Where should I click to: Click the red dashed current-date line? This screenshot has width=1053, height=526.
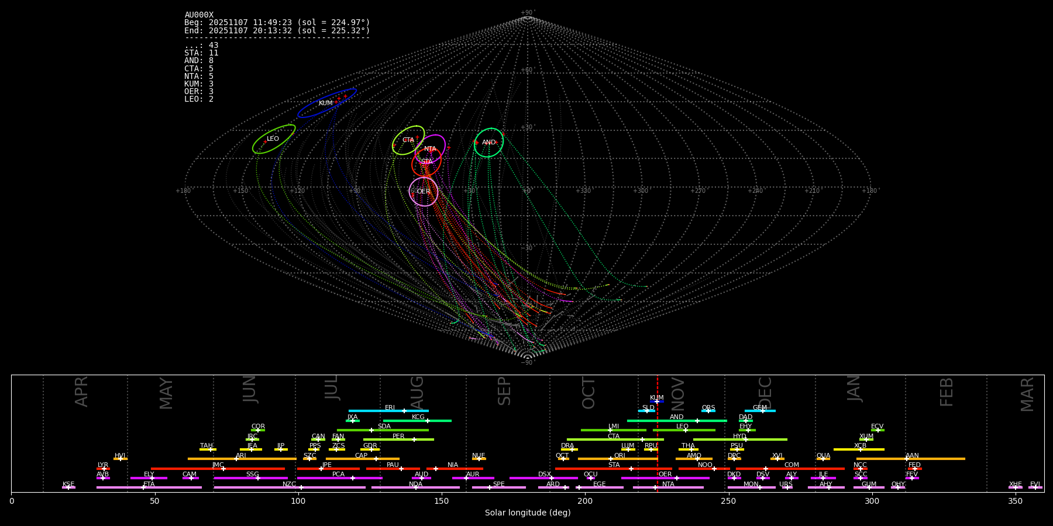click(x=658, y=433)
